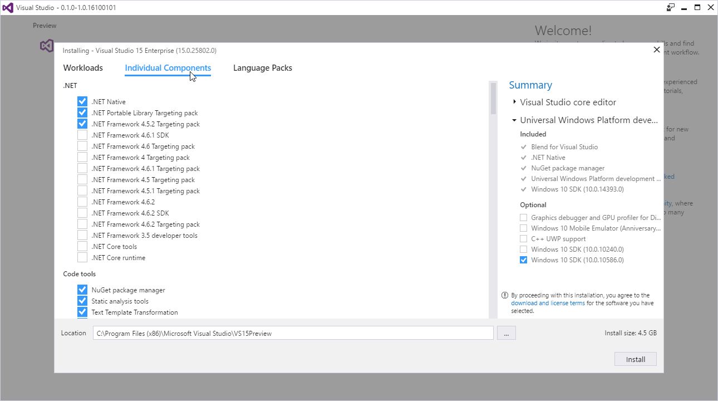Expand Visual Studio core editor summary

click(x=514, y=102)
